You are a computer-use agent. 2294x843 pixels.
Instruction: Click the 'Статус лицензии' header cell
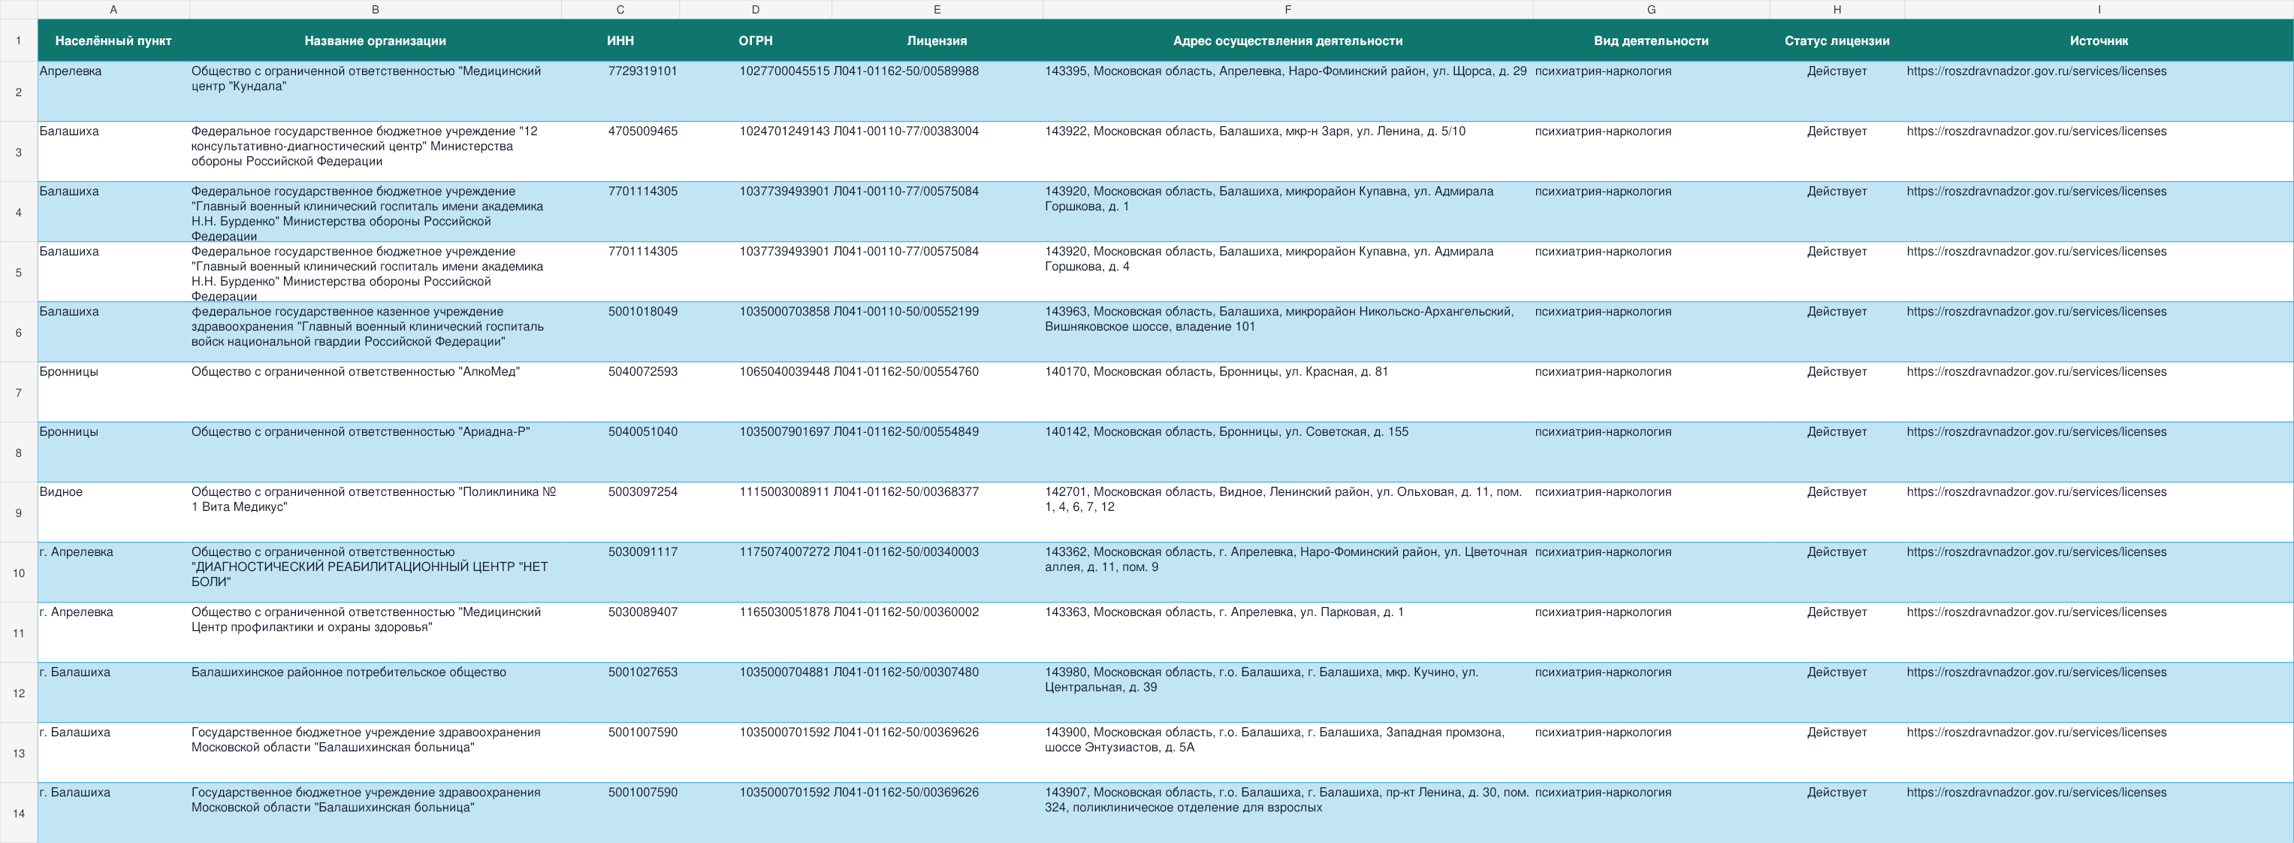pyautogui.click(x=1837, y=40)
